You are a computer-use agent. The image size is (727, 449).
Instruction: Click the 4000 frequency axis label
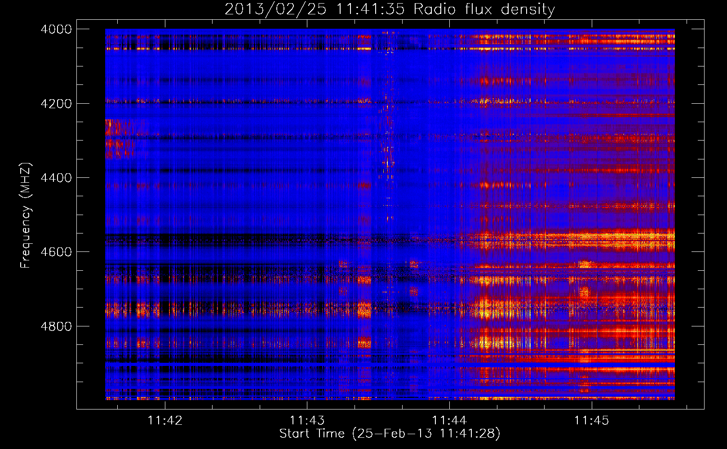[x=56, y=29]
